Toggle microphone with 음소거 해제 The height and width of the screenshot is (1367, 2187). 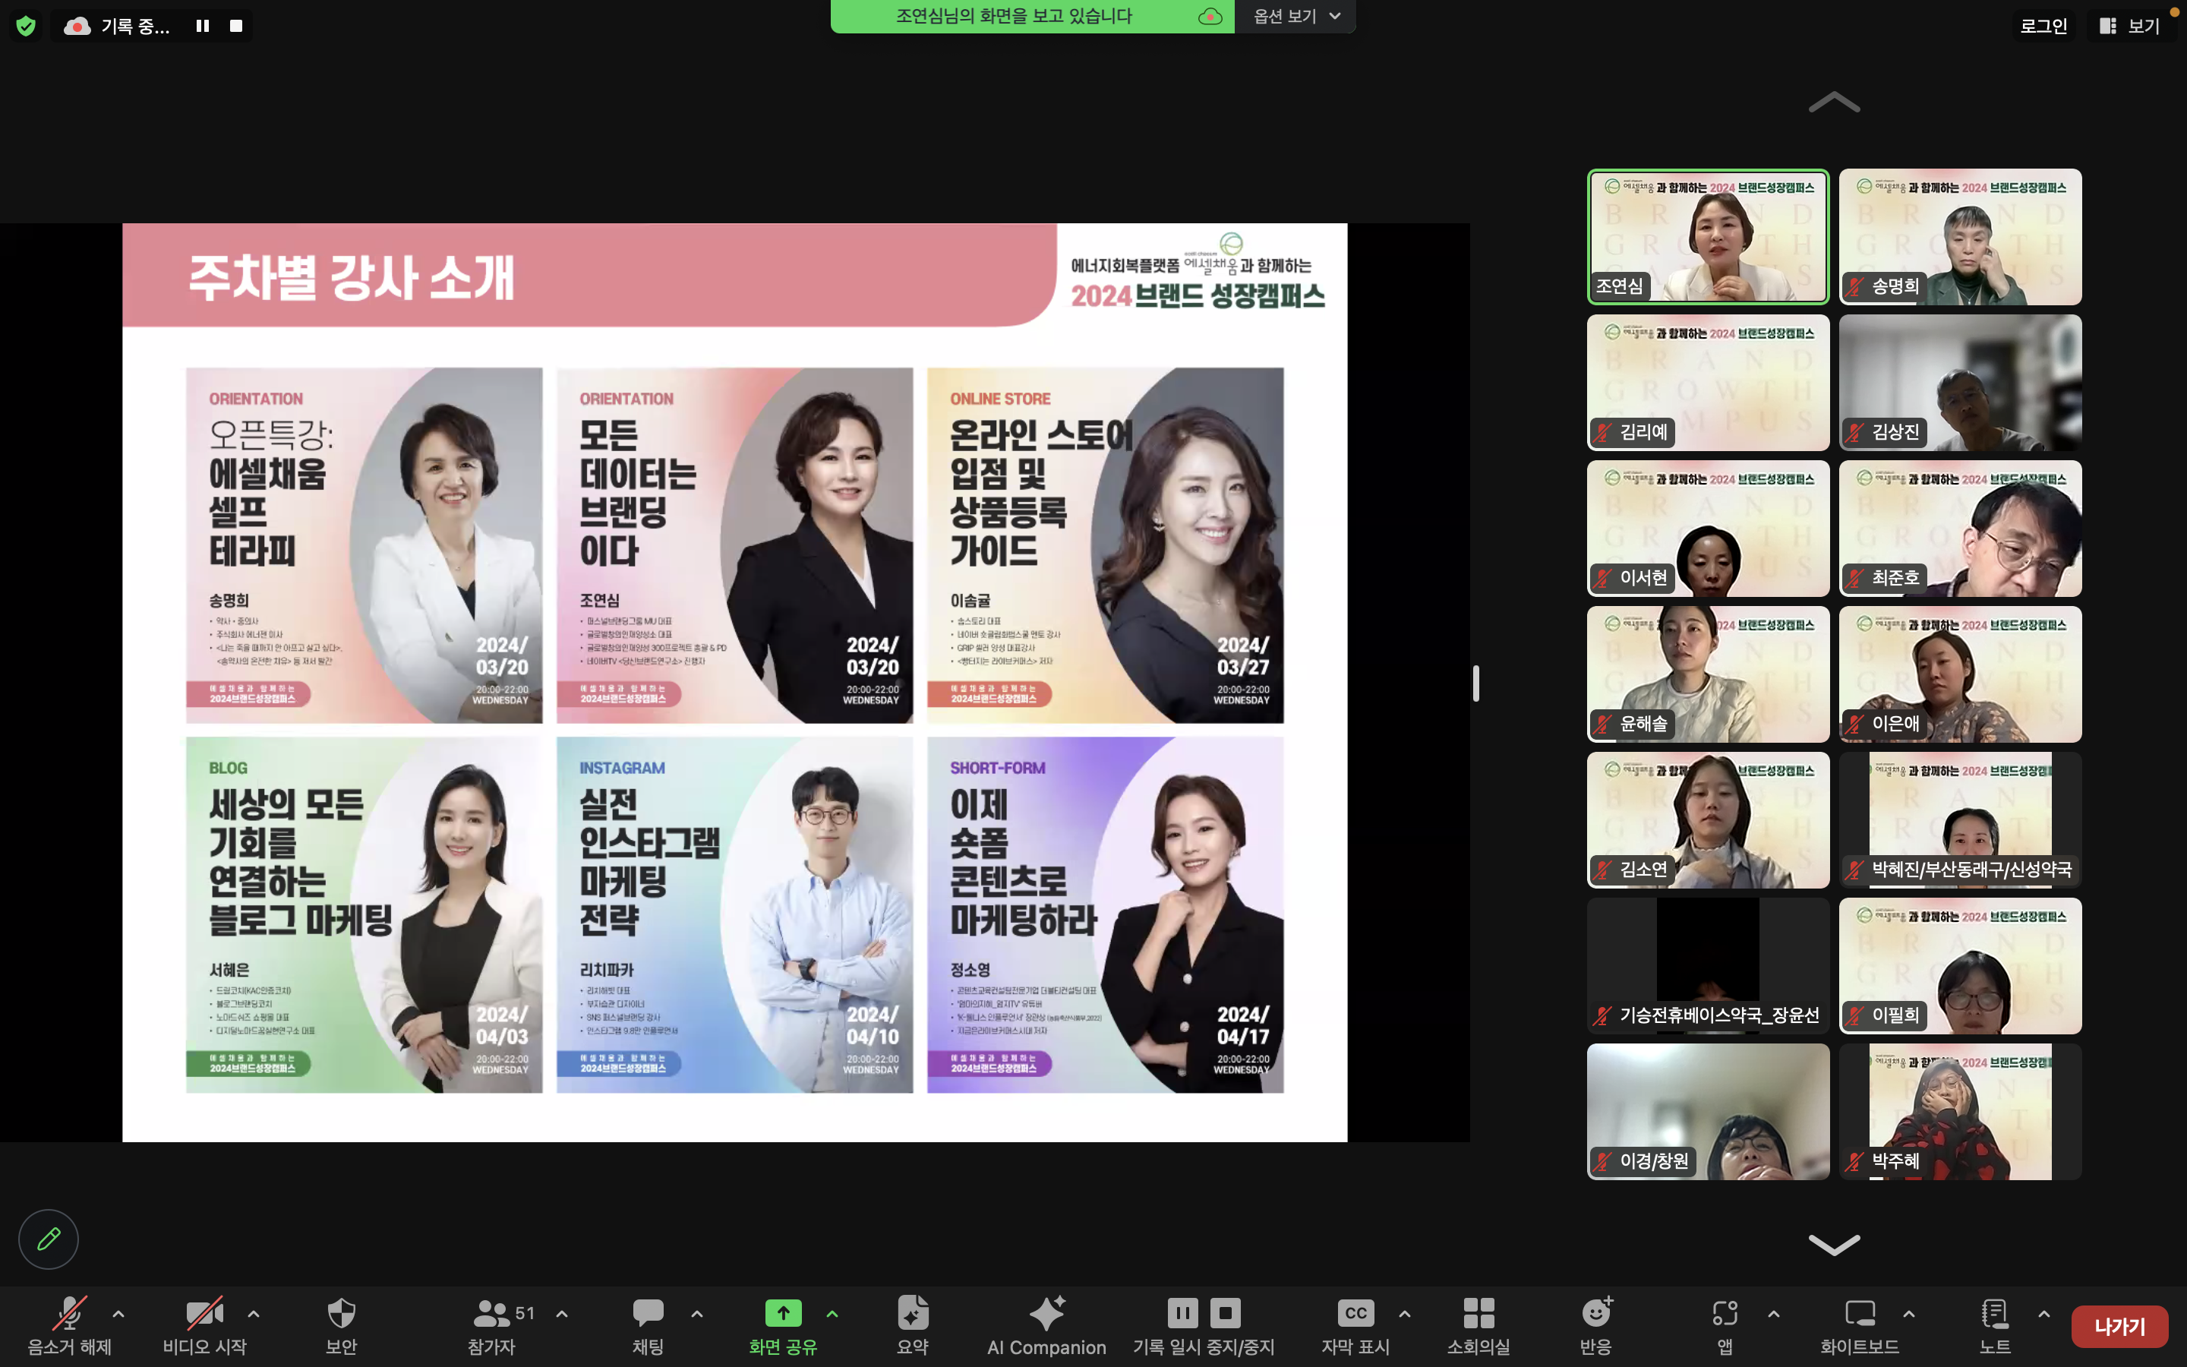click(70, 1313)
